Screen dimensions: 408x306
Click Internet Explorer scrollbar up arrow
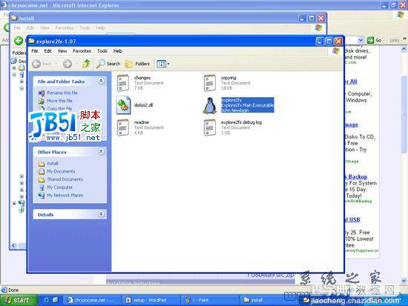click(x=404, y=49)
